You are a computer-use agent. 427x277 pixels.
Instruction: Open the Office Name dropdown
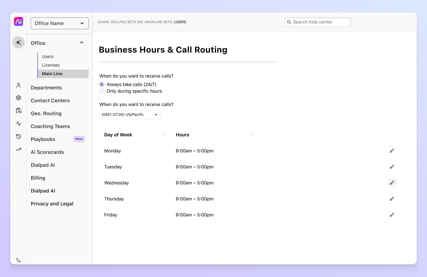pyautogui.click(x=60, y=23)
